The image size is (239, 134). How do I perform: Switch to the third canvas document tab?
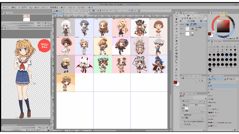pos(83,13)
